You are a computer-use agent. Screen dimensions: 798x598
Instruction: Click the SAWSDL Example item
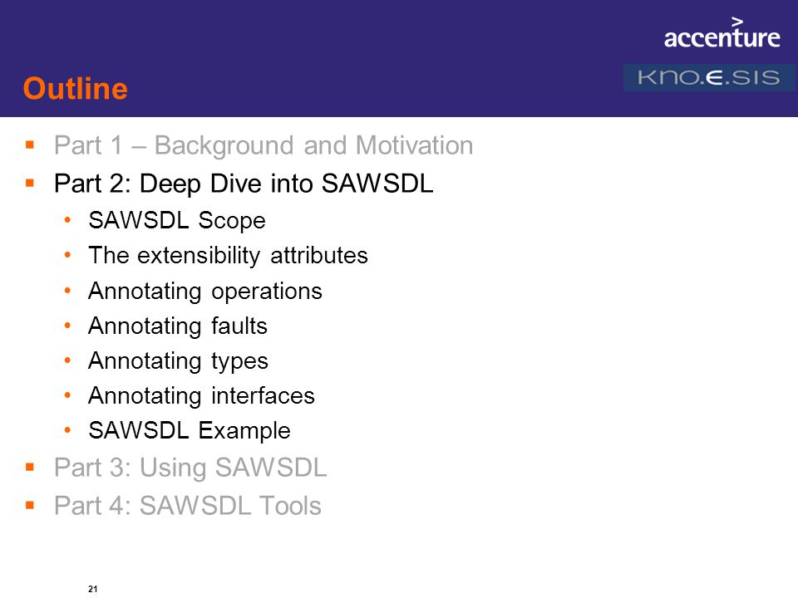pyautogui.click(x=190, y=431)
